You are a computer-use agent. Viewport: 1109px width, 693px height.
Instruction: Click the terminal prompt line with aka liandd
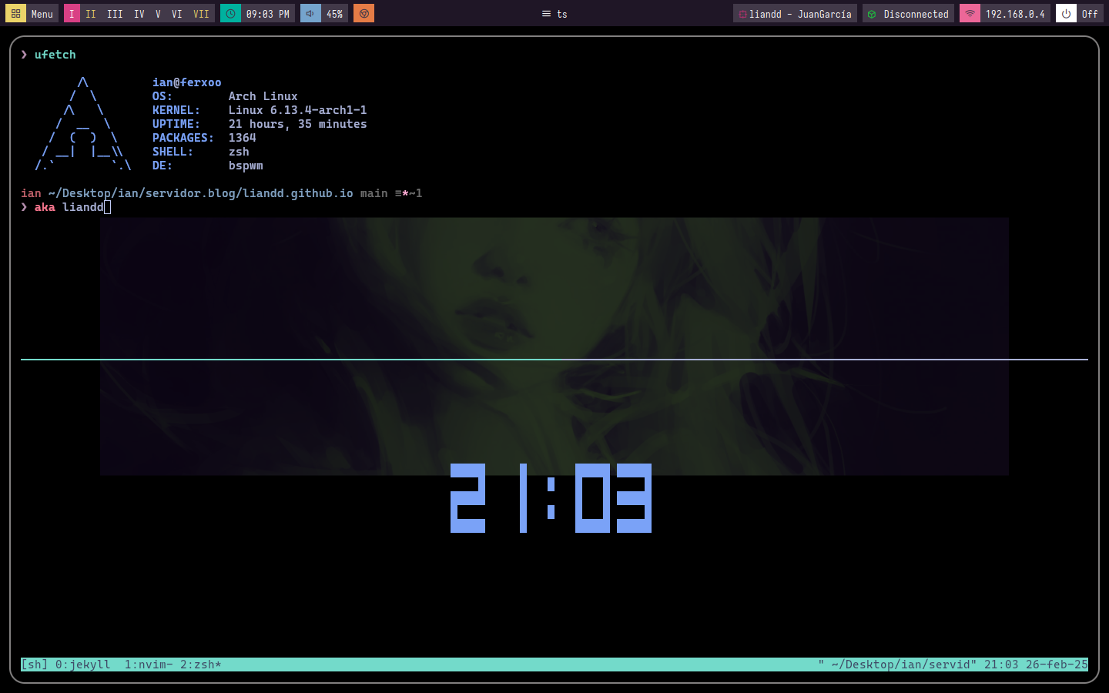click(x=69, y=207)
